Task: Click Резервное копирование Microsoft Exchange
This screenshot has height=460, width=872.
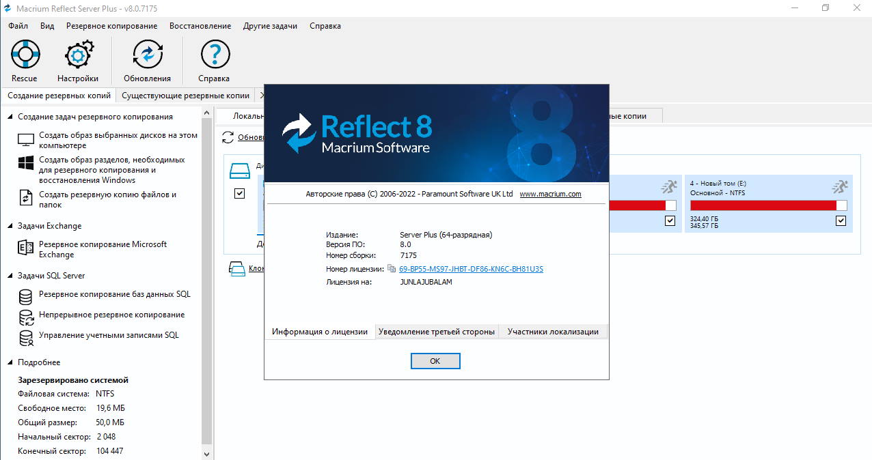Action: coord(103,249)
